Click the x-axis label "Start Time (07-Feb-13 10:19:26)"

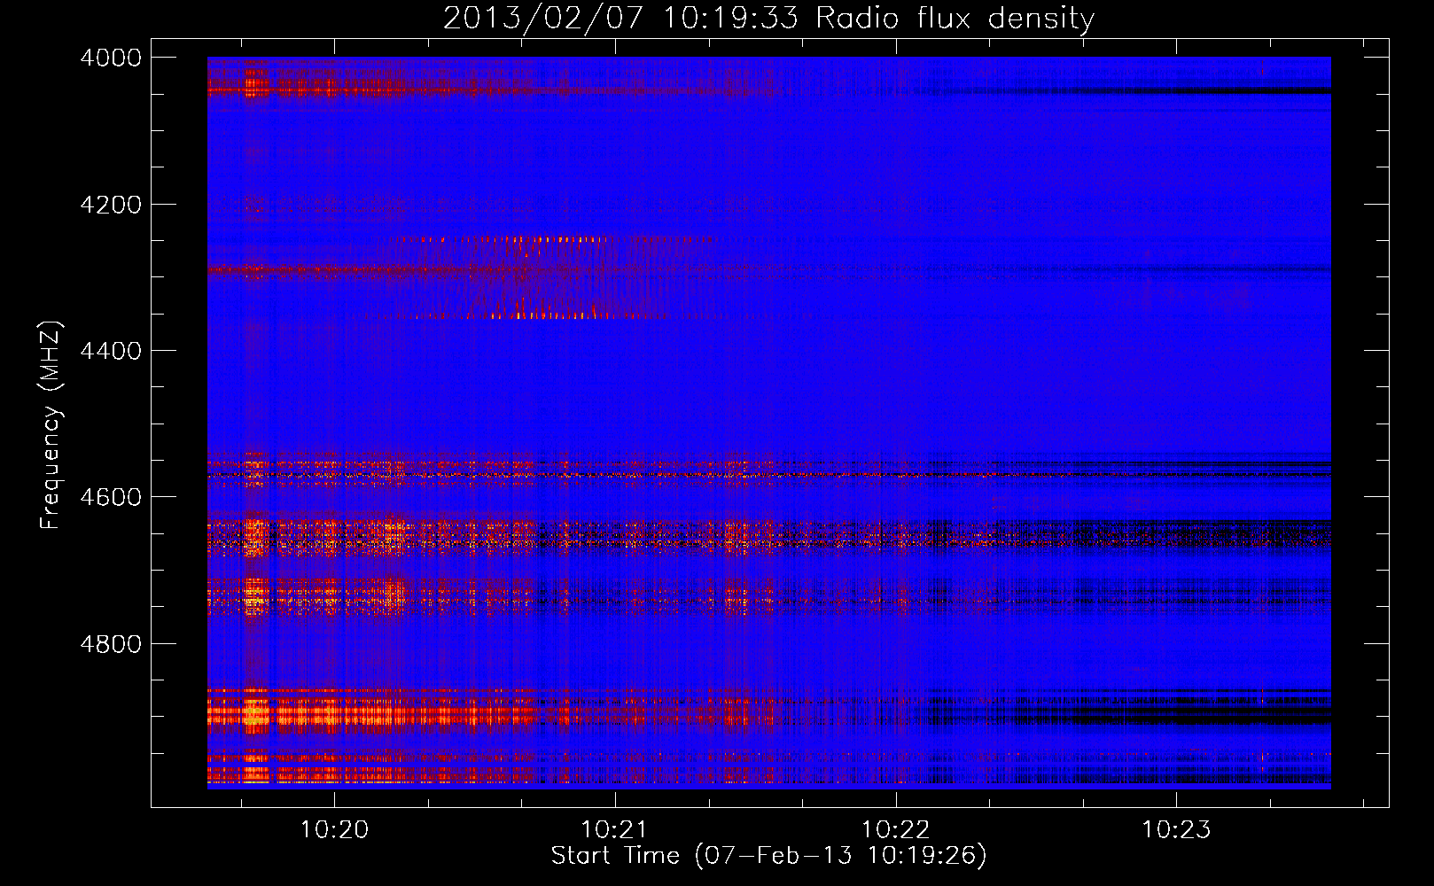[768, 856]
